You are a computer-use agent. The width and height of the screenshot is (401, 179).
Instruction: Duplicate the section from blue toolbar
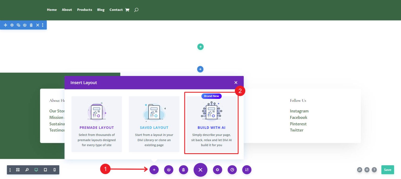click(x=18, y=25)
